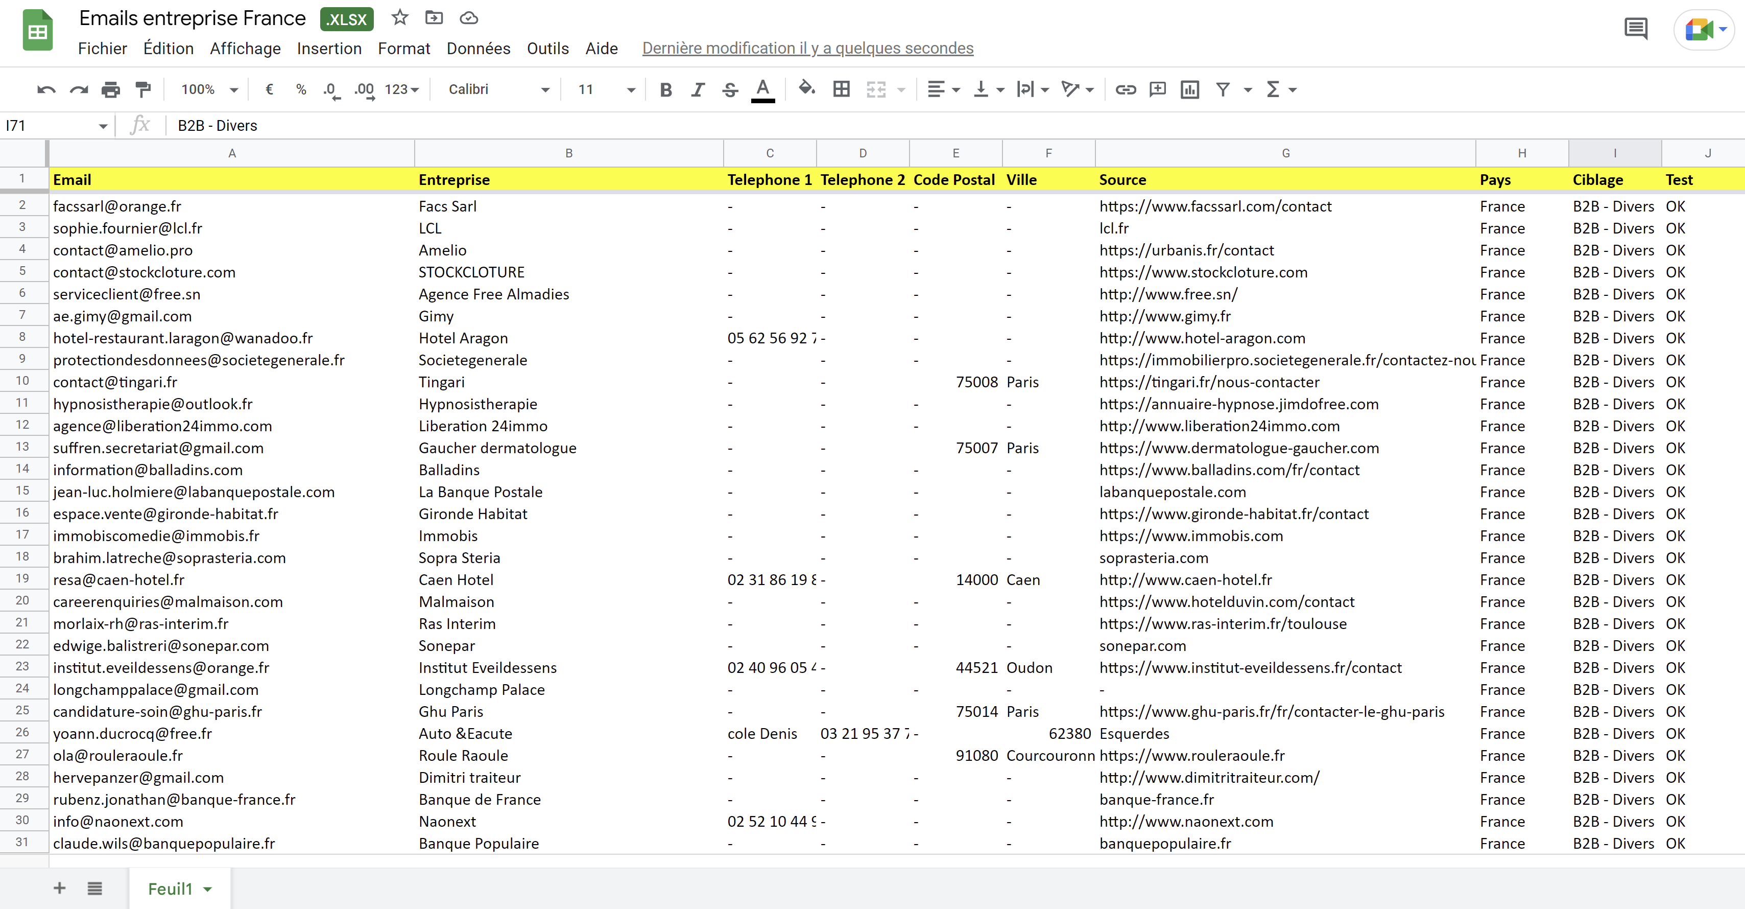Open Sheets home icon
The height and width of the screenshot is (909, 1745).
(37, 31)
